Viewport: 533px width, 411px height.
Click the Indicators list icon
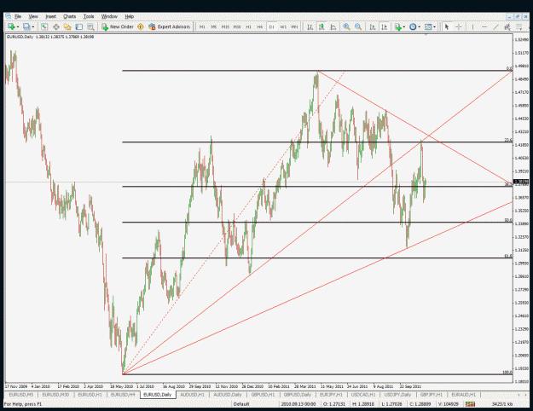[x=397, y=26]
